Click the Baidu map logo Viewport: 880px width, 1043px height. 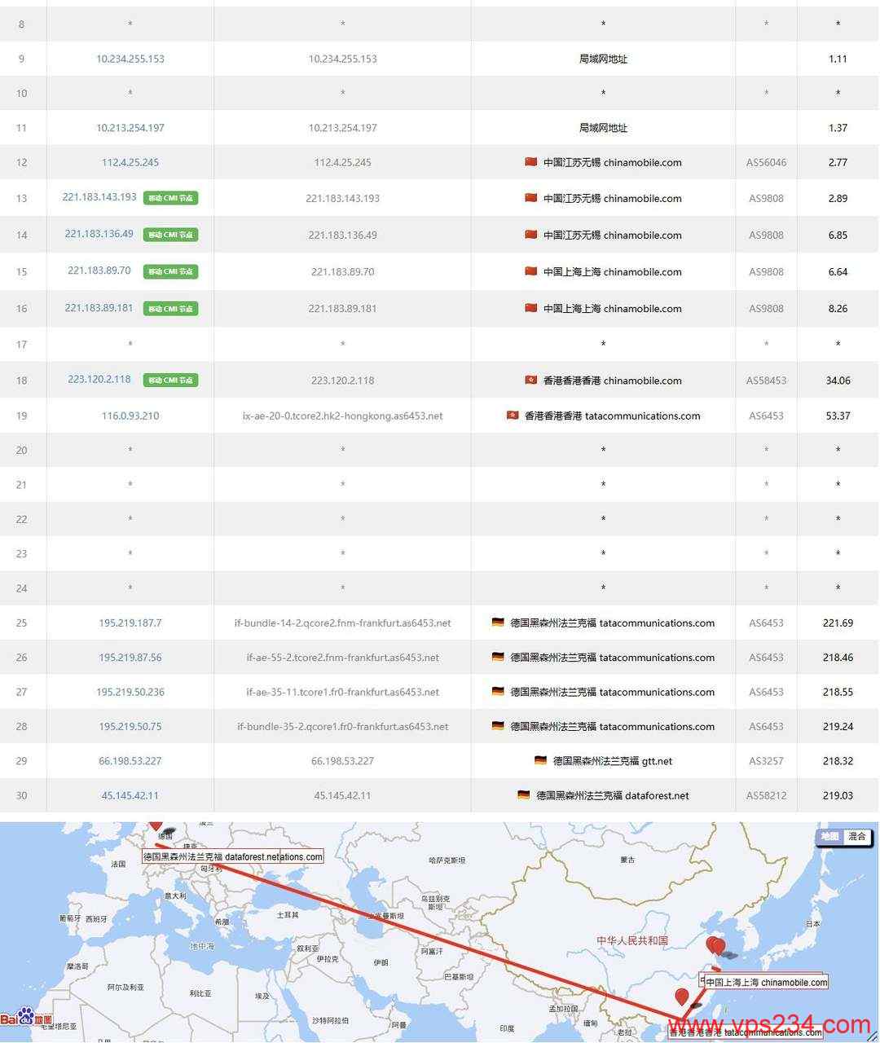tap(26, 1017)
